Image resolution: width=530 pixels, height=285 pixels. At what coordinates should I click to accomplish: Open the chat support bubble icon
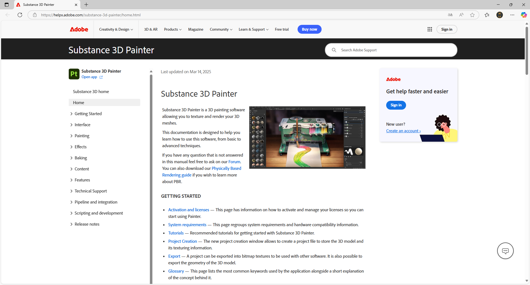tap(505, 251)
